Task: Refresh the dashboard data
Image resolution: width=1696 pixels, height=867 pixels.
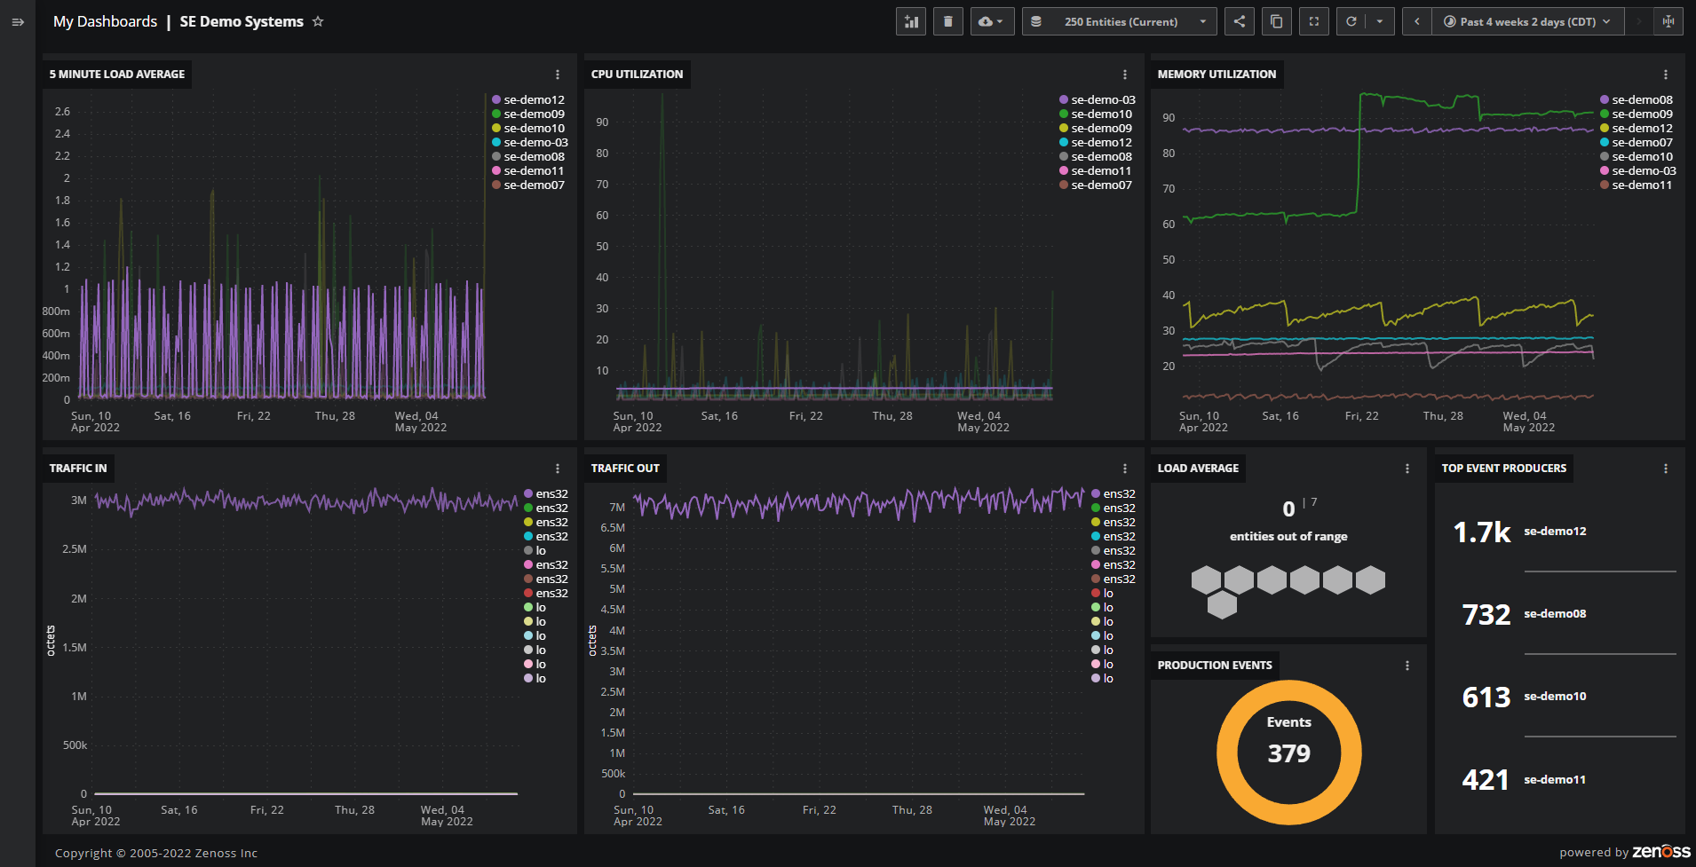Action: tap(1351, 20)
